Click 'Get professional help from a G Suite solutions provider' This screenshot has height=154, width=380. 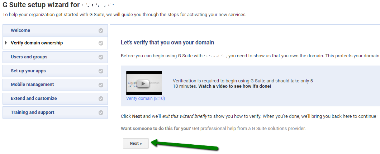click(249, 128)
